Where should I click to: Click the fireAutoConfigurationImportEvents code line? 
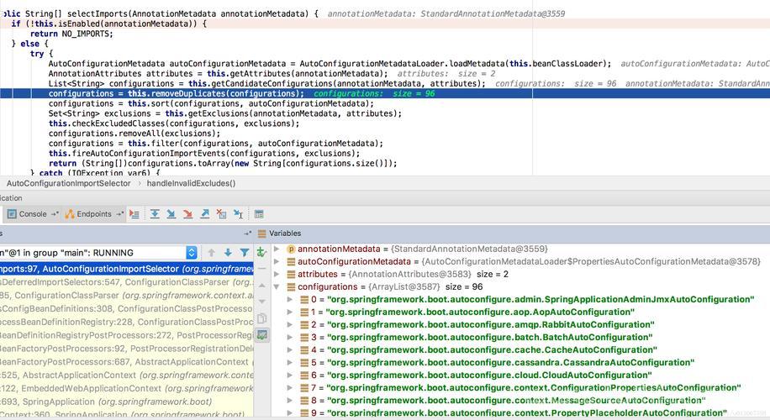click(204, 154)
